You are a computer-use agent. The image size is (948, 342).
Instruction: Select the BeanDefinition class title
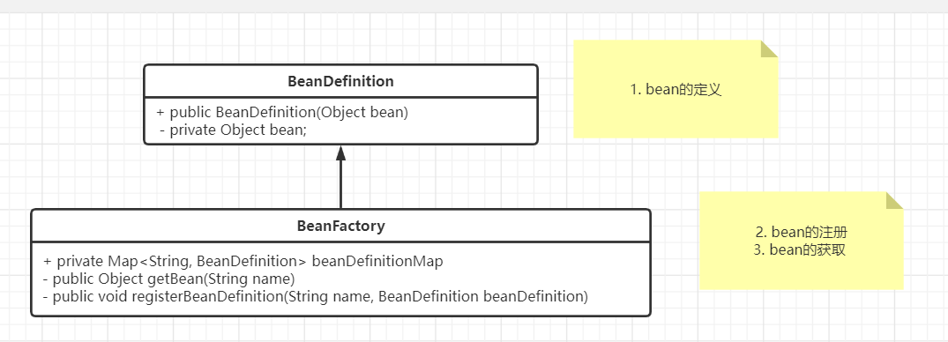(x=340, y=81)
